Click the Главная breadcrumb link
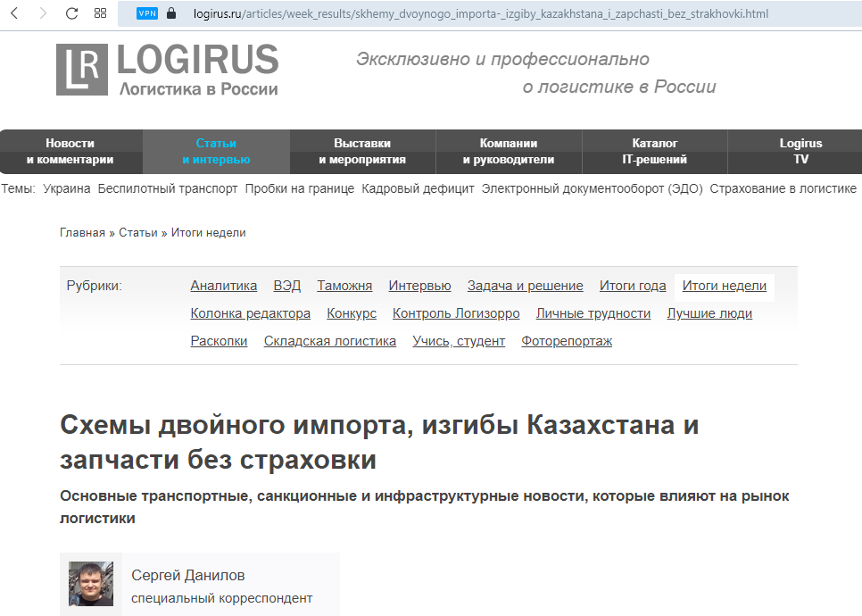862x616 pixels. coord(82,232)
